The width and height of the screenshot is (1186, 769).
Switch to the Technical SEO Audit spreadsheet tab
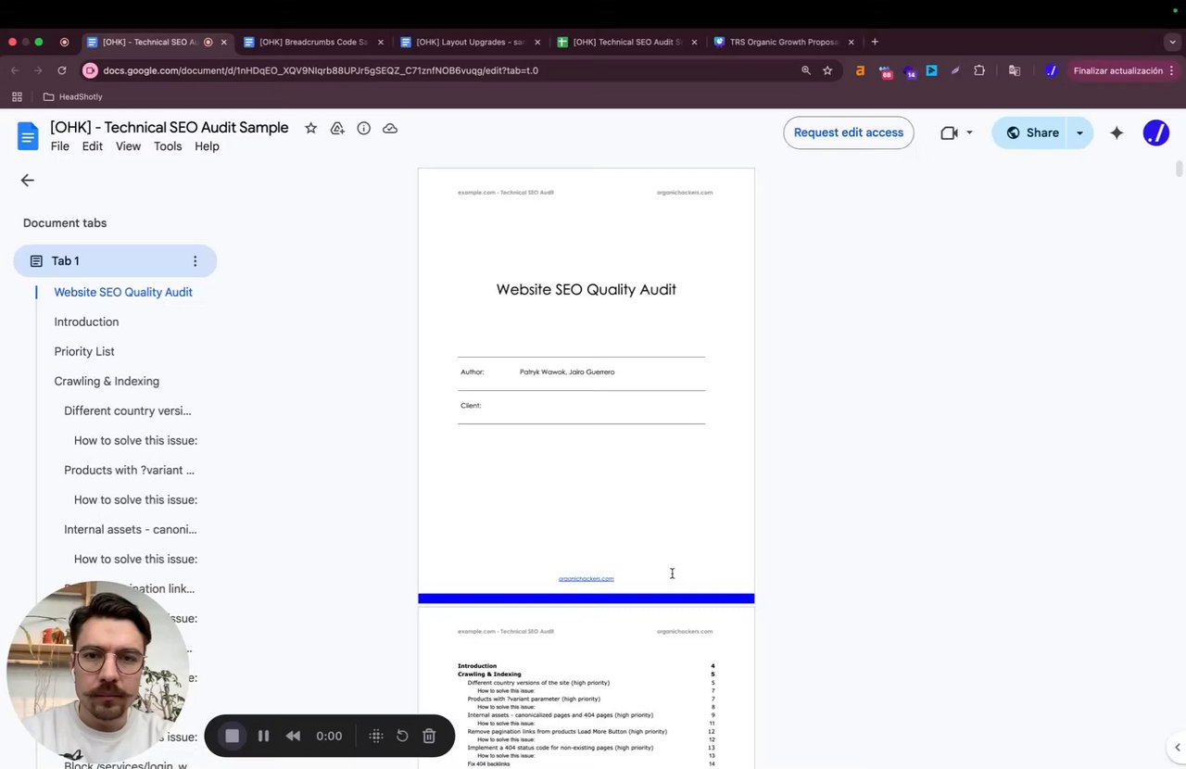point(626,42)
